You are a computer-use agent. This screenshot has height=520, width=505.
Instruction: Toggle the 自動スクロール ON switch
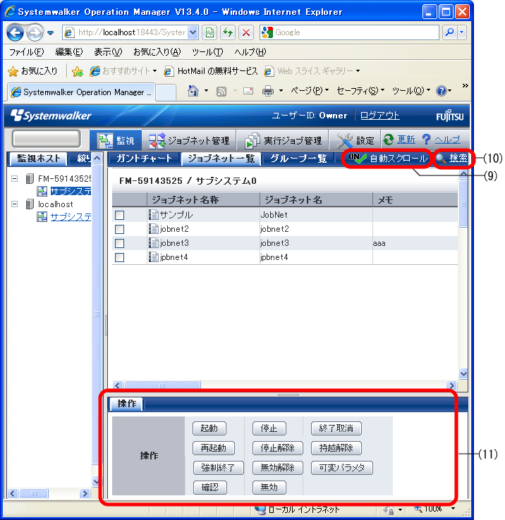coord(388,159)
